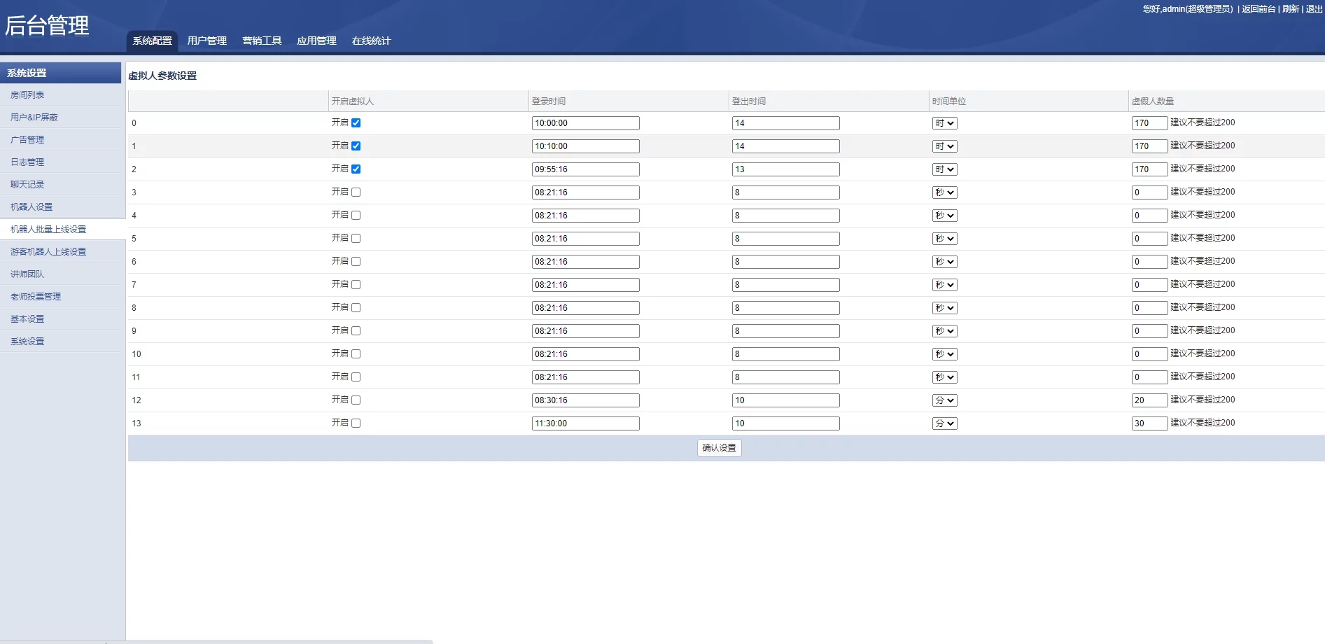
Task: Open 游客机器人上线设置 in the sidebar
Action: coord(48,252)
